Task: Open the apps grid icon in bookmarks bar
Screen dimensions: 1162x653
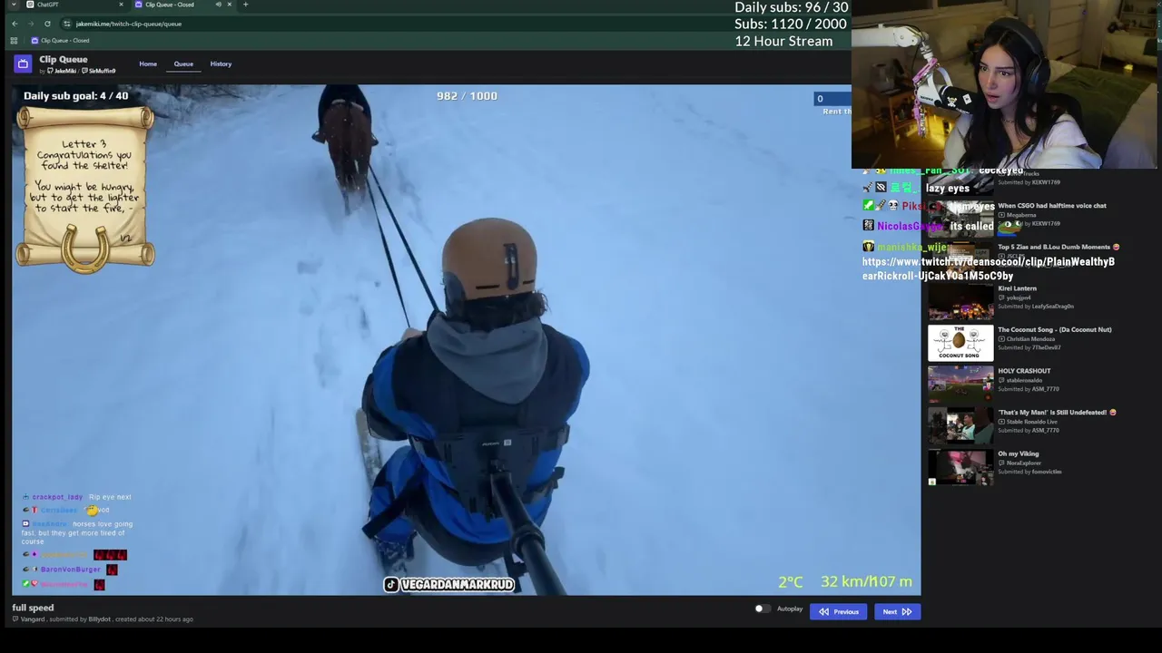Action: pyautogui.click(x=14, y=41)
